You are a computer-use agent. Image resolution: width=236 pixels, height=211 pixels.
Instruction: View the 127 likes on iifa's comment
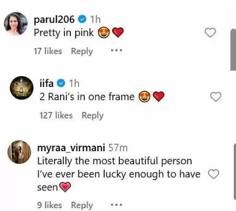point(56,115)
